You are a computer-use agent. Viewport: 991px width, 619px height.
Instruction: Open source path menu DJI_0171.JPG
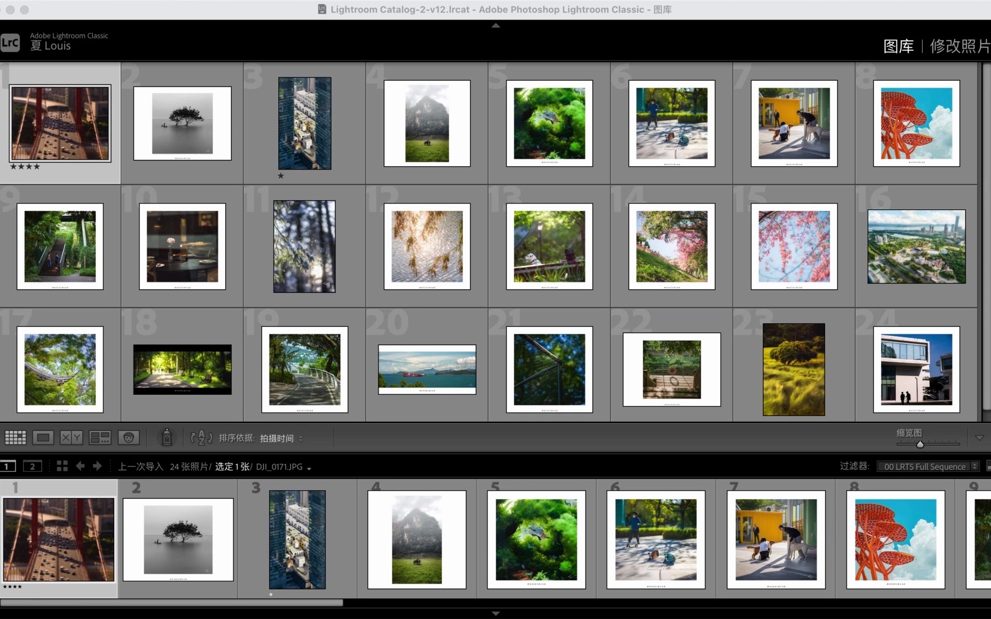tap(283, 467)
